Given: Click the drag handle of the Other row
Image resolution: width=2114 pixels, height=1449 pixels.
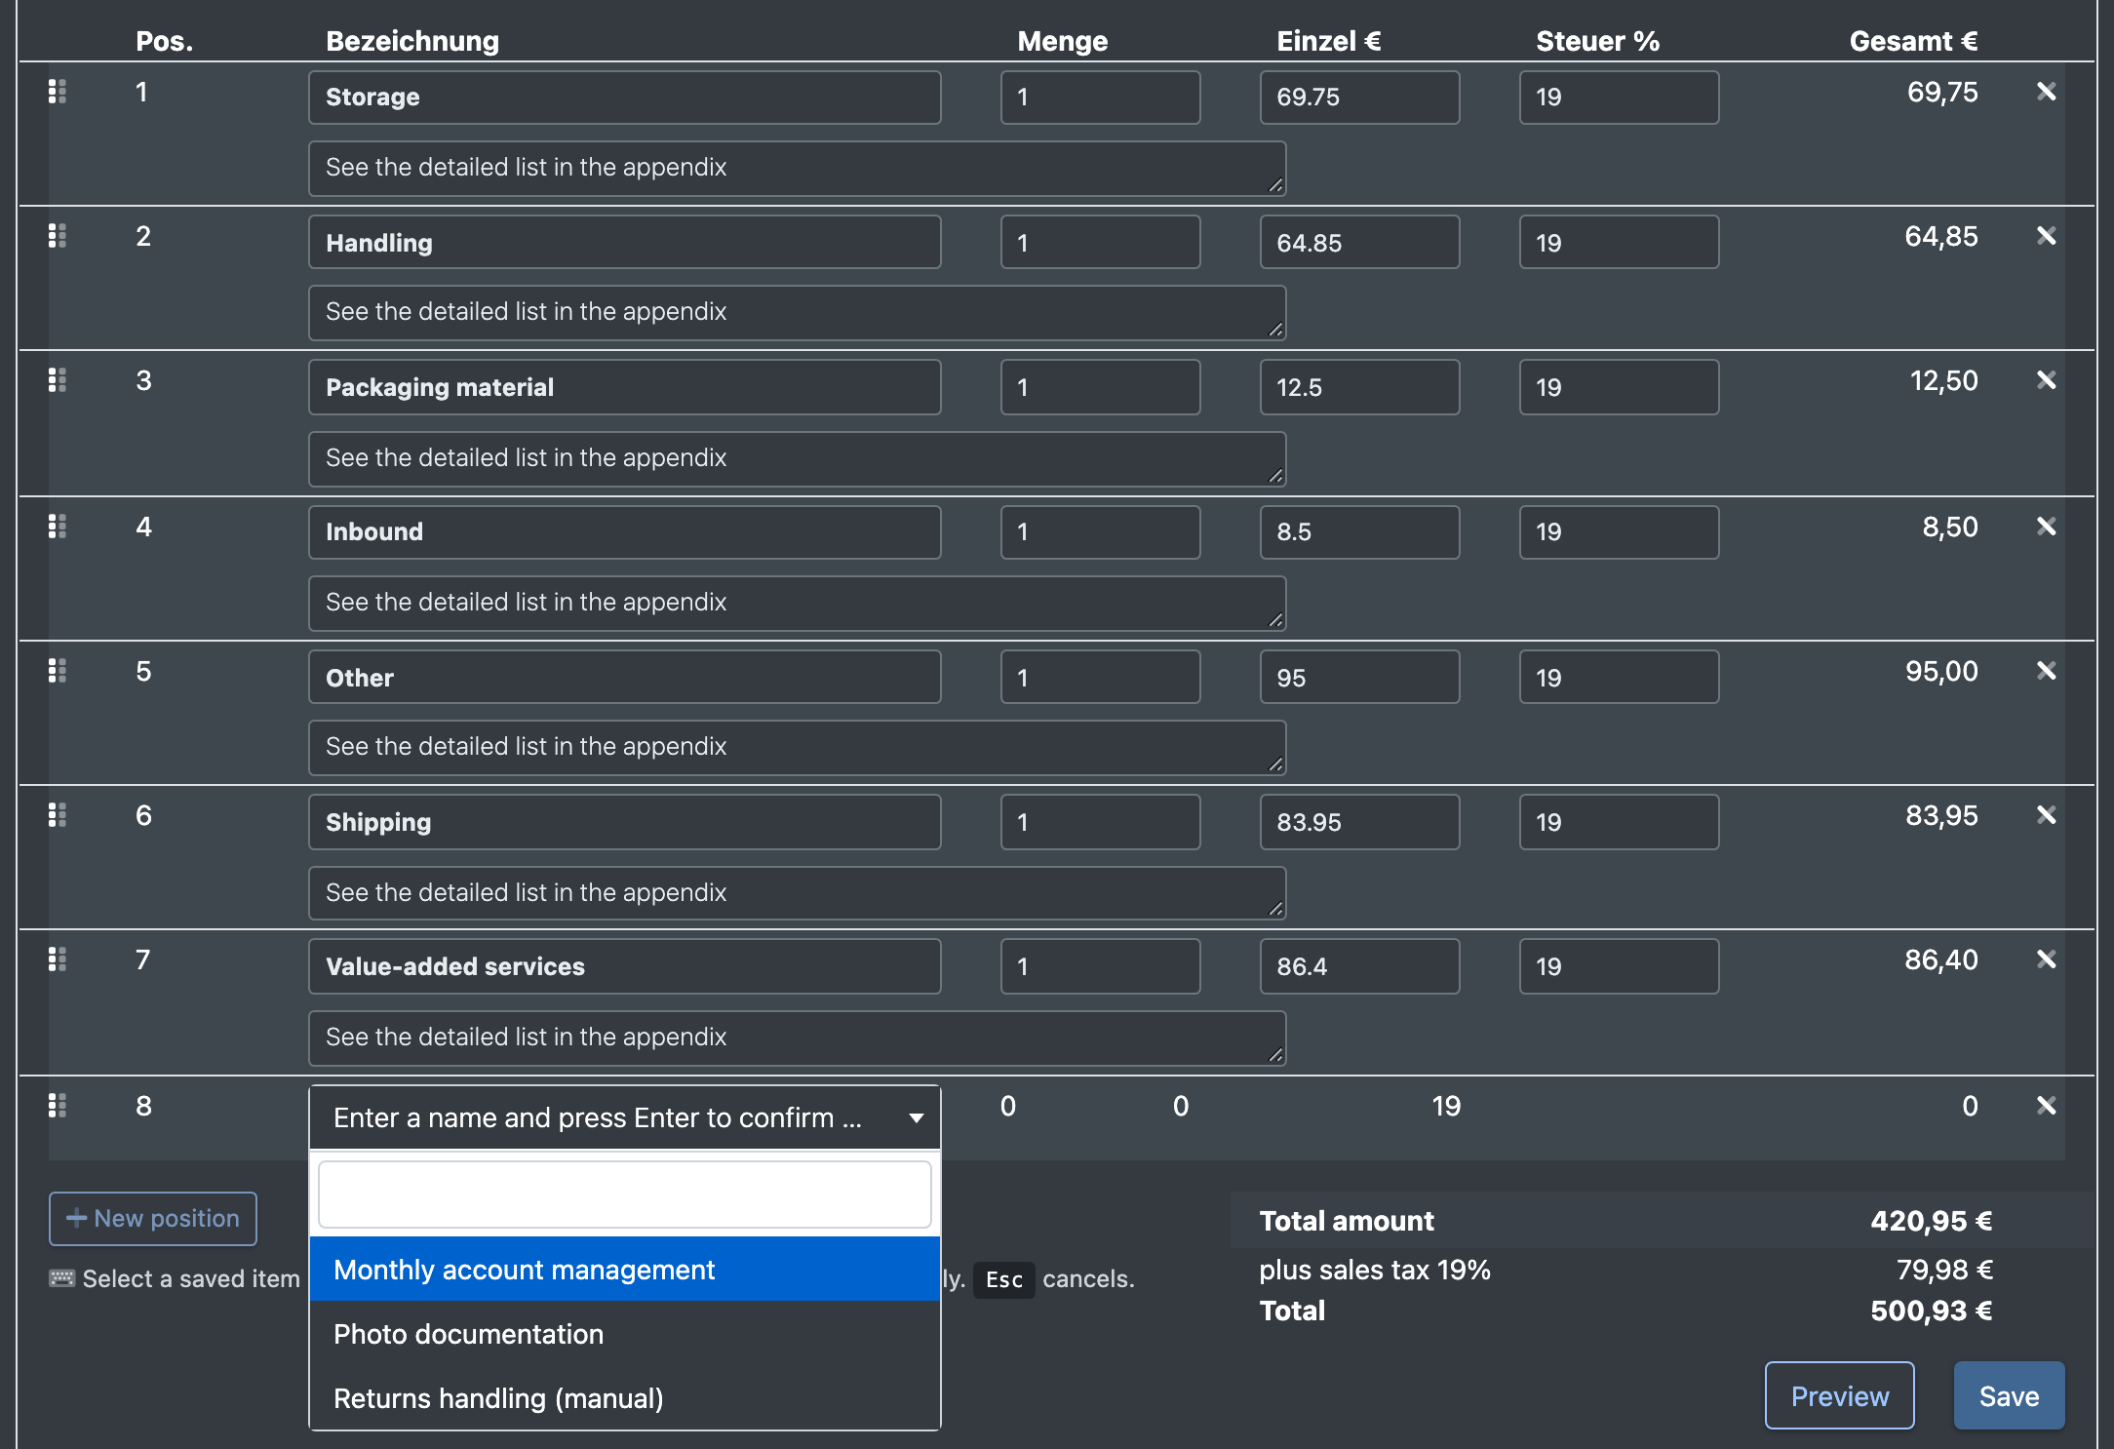Looking at the screenshot, I should (58, 671).
